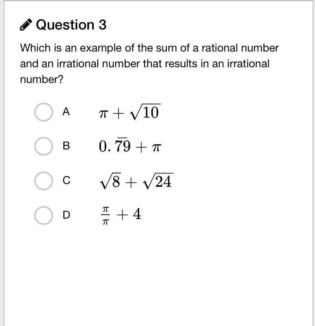315x326 pixels.
Task: Mark option C's radio button
Action: pos(44,181)
